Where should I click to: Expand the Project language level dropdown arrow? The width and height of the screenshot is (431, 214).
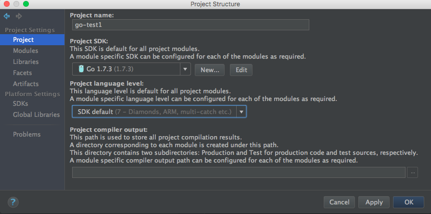click(x=241, y=112)
